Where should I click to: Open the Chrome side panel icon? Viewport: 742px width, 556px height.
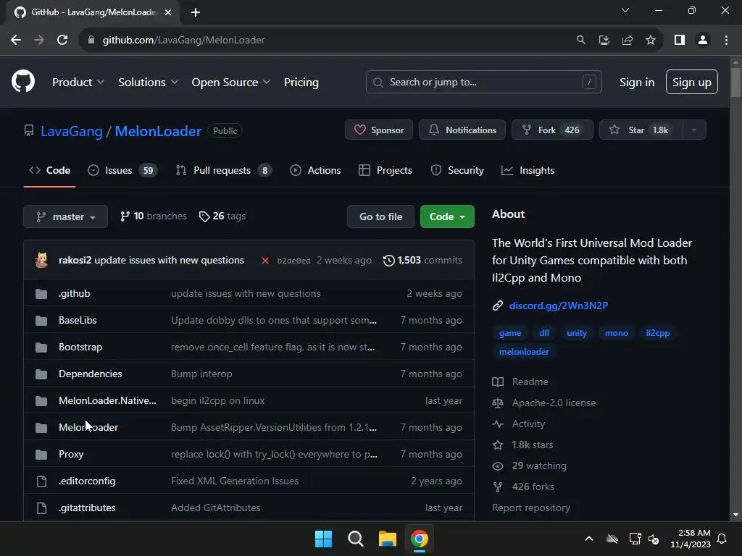click(680, 41)
